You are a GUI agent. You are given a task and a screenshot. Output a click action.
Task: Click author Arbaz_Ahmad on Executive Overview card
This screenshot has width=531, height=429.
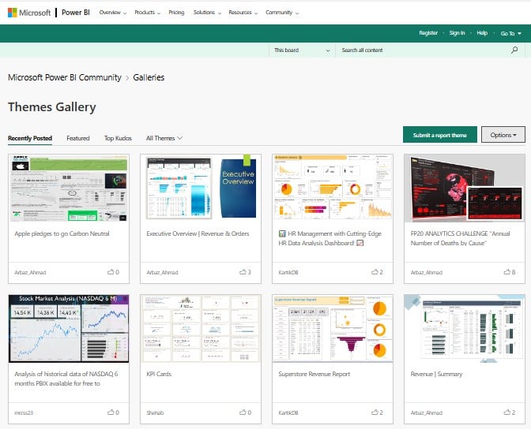point(162,272)
